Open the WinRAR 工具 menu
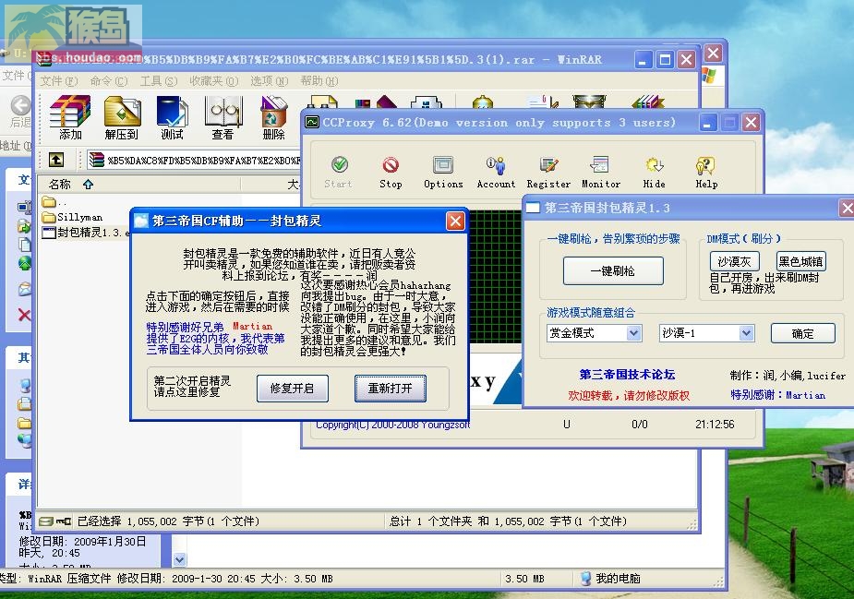Image resolution: width=854 pixels, height=599 pixels. [x=159, y=81]
